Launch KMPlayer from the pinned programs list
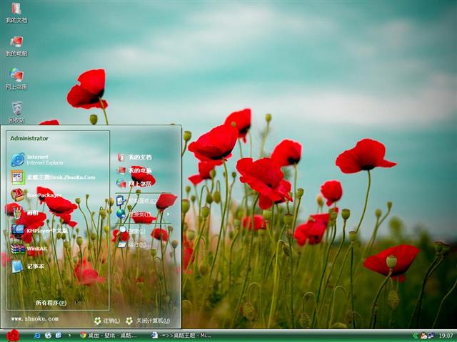This screenshot has width=457, height=342. pos(46,230)
